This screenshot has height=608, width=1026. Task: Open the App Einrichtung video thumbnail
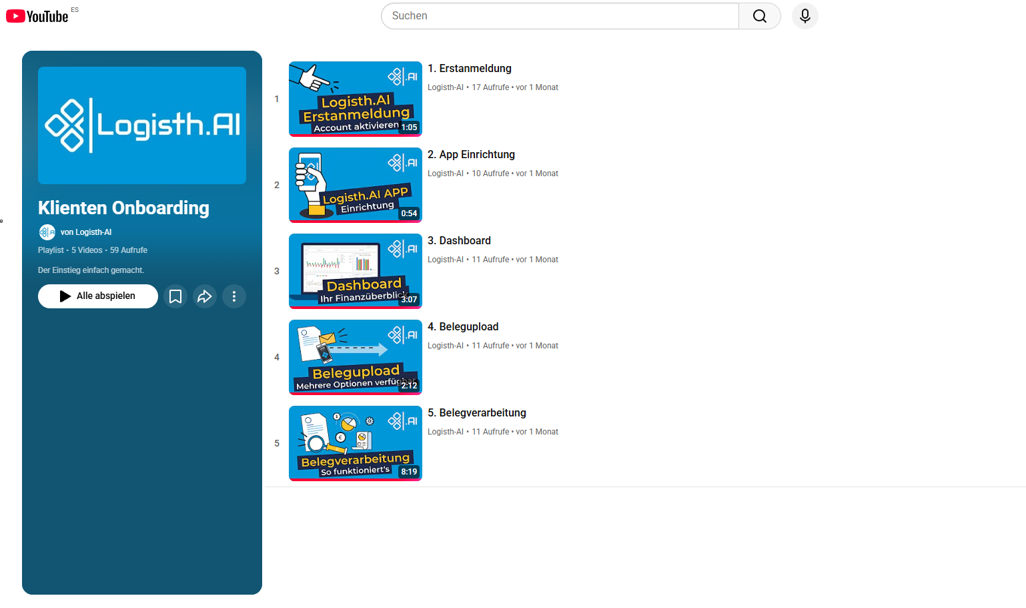click(355, 185)
